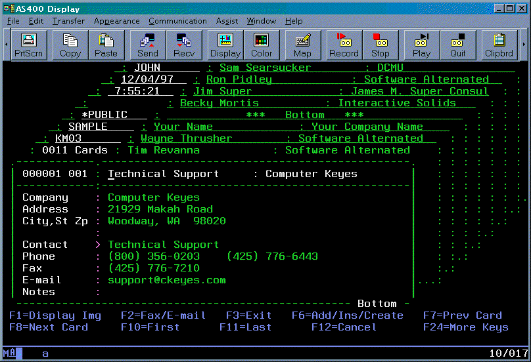
Task: Open the Appearance menu
Action: coord(116,21)
